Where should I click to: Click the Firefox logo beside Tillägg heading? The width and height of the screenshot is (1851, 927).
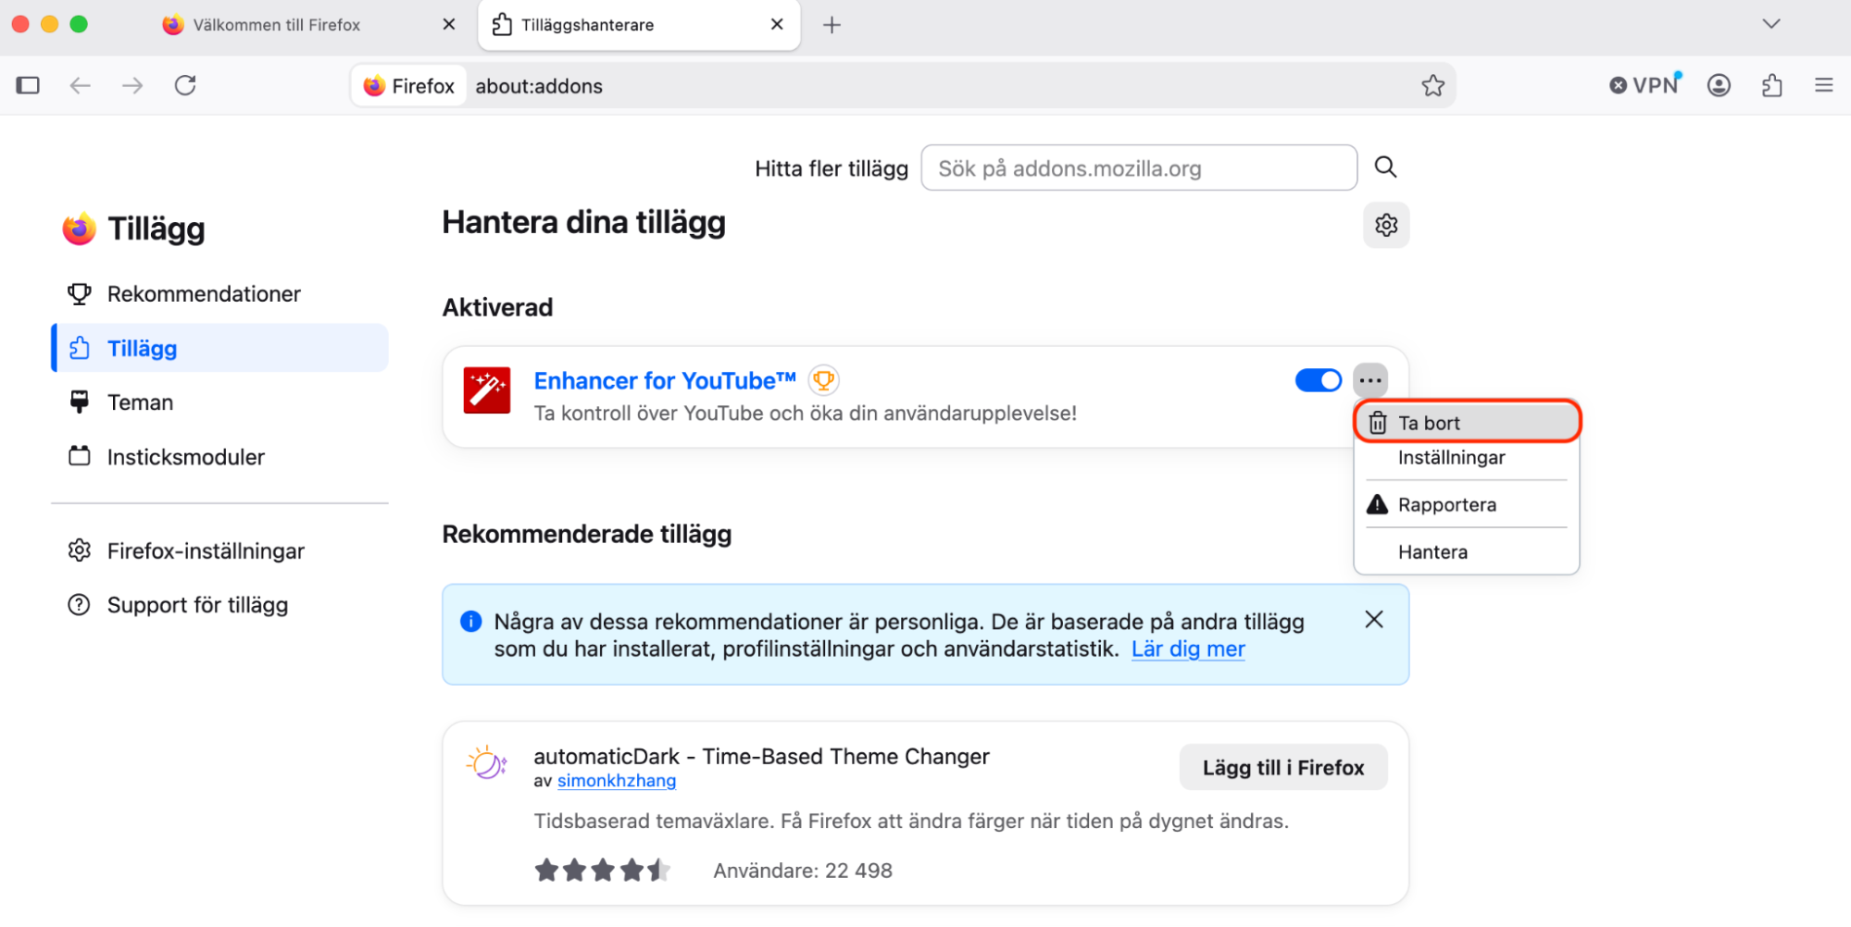pos(79,229)
